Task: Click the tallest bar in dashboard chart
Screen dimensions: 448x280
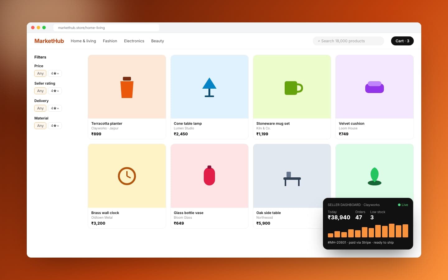Action: click(x=392, y=231)
